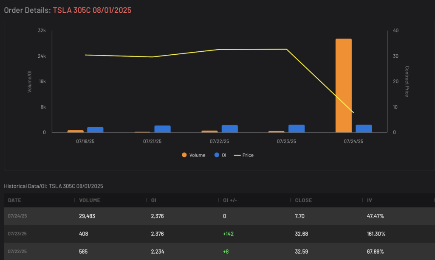
Task: Toggle the Price line in chart legend
Action: coord(243,155)
